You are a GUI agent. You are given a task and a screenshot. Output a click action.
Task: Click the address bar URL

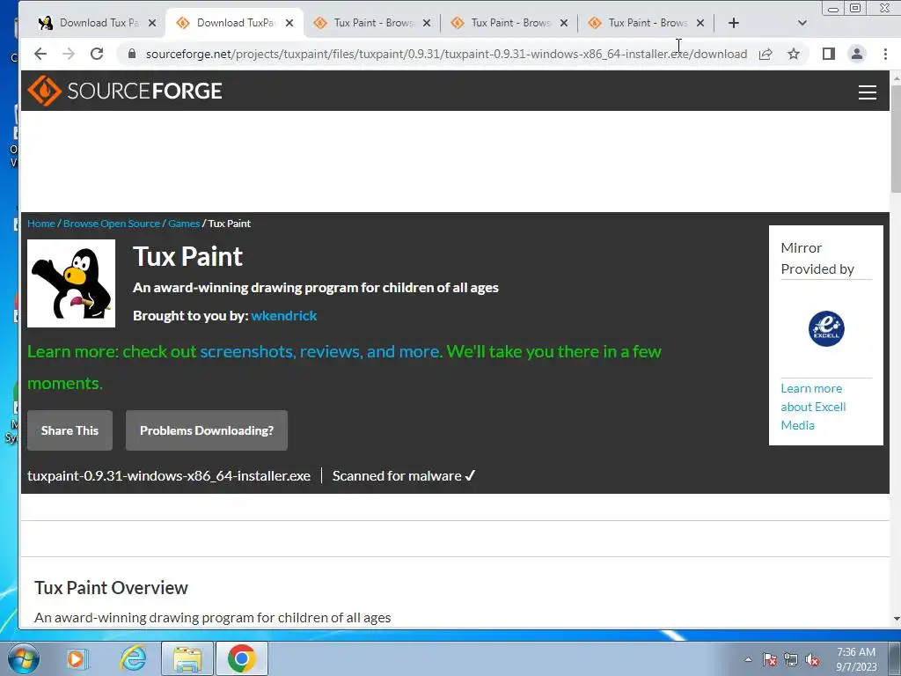pos(446,54)
